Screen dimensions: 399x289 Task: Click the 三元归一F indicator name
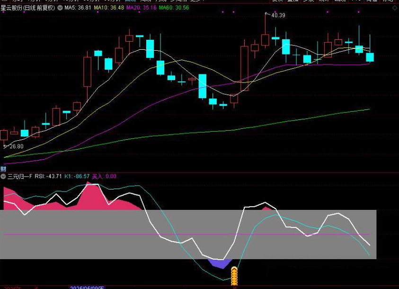(x=20, y=176)
